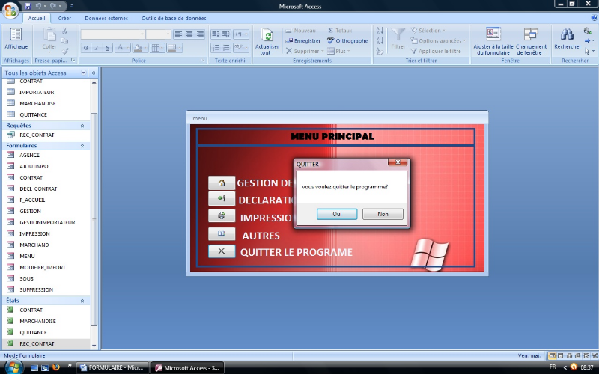599x374 pixels.
Task: Click the Actualiser tout refresh icon
Action: [267, 35]
